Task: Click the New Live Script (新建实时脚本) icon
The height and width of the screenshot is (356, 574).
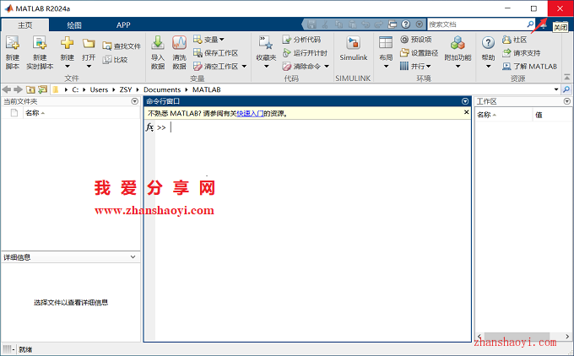Action: (40, 43)
